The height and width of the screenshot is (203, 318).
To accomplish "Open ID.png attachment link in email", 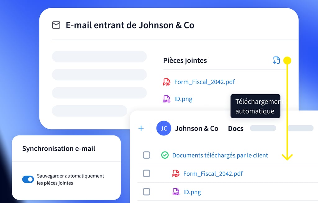I will 183,99.
